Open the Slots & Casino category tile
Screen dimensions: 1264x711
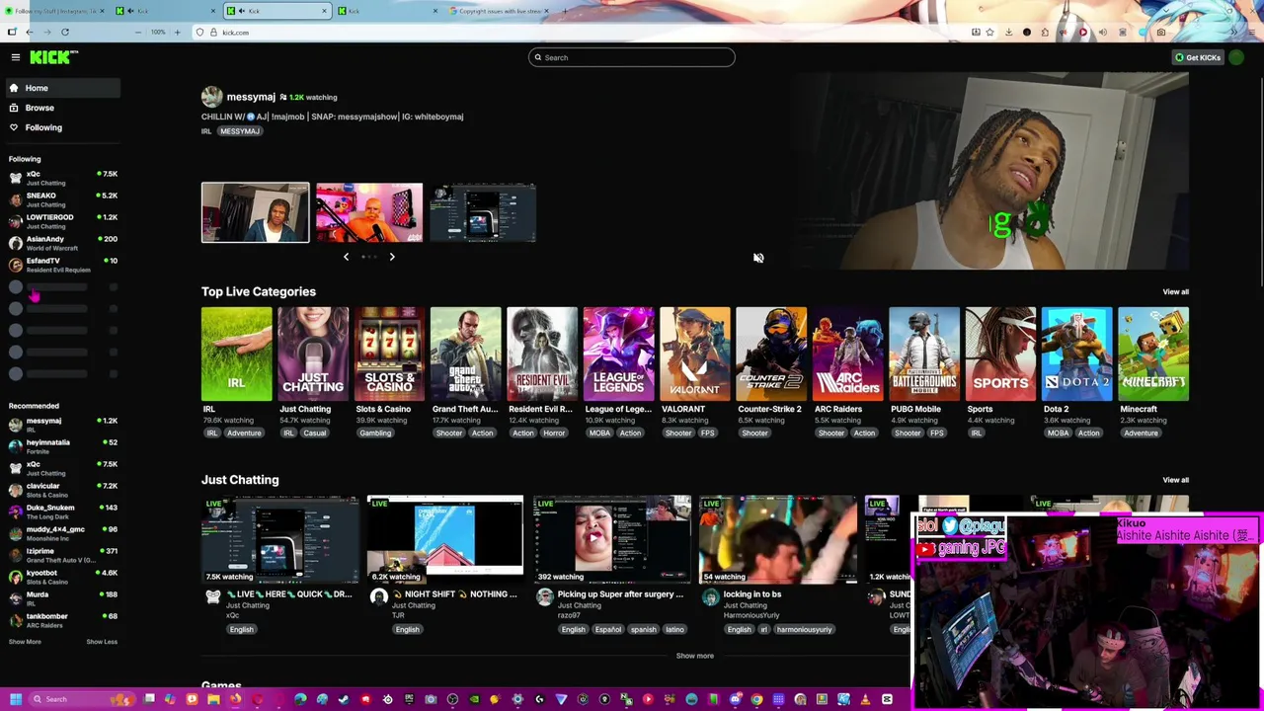click(389, 355)
